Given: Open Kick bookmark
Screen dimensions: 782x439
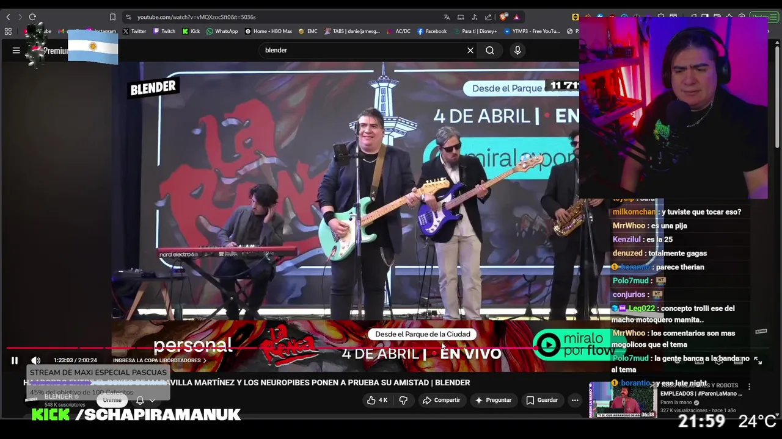Looking at the screenshot, I should point(191,31).
